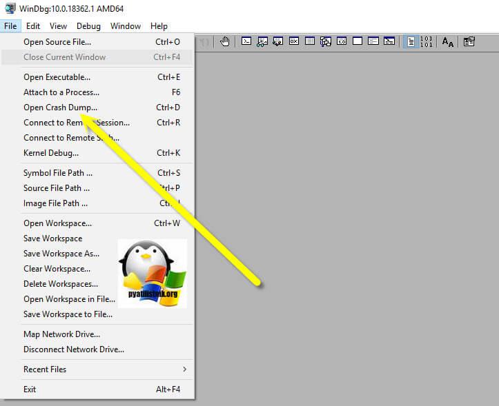Open the Options toolbar icon

pyautogui.click(x=469, y=41)
